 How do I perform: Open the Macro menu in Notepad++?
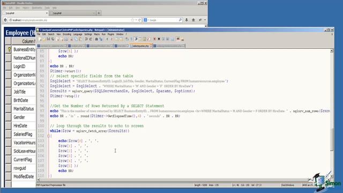96,34
